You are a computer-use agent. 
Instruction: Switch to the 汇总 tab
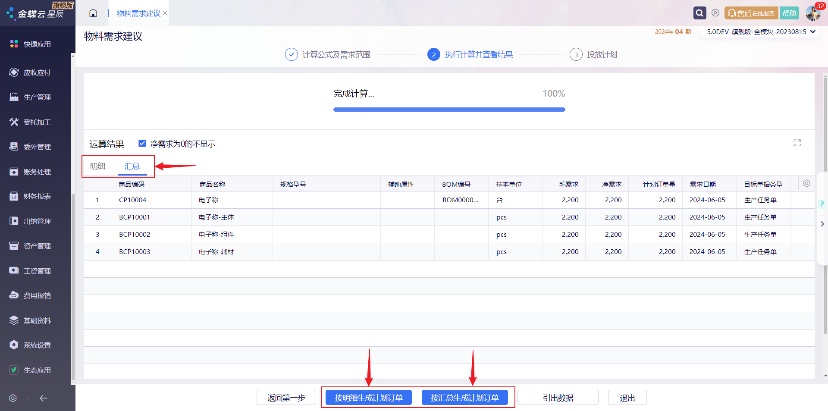(132, 166)
